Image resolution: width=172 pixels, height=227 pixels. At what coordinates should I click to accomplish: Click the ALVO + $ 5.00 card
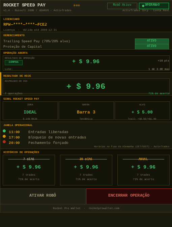coord(142,110)
